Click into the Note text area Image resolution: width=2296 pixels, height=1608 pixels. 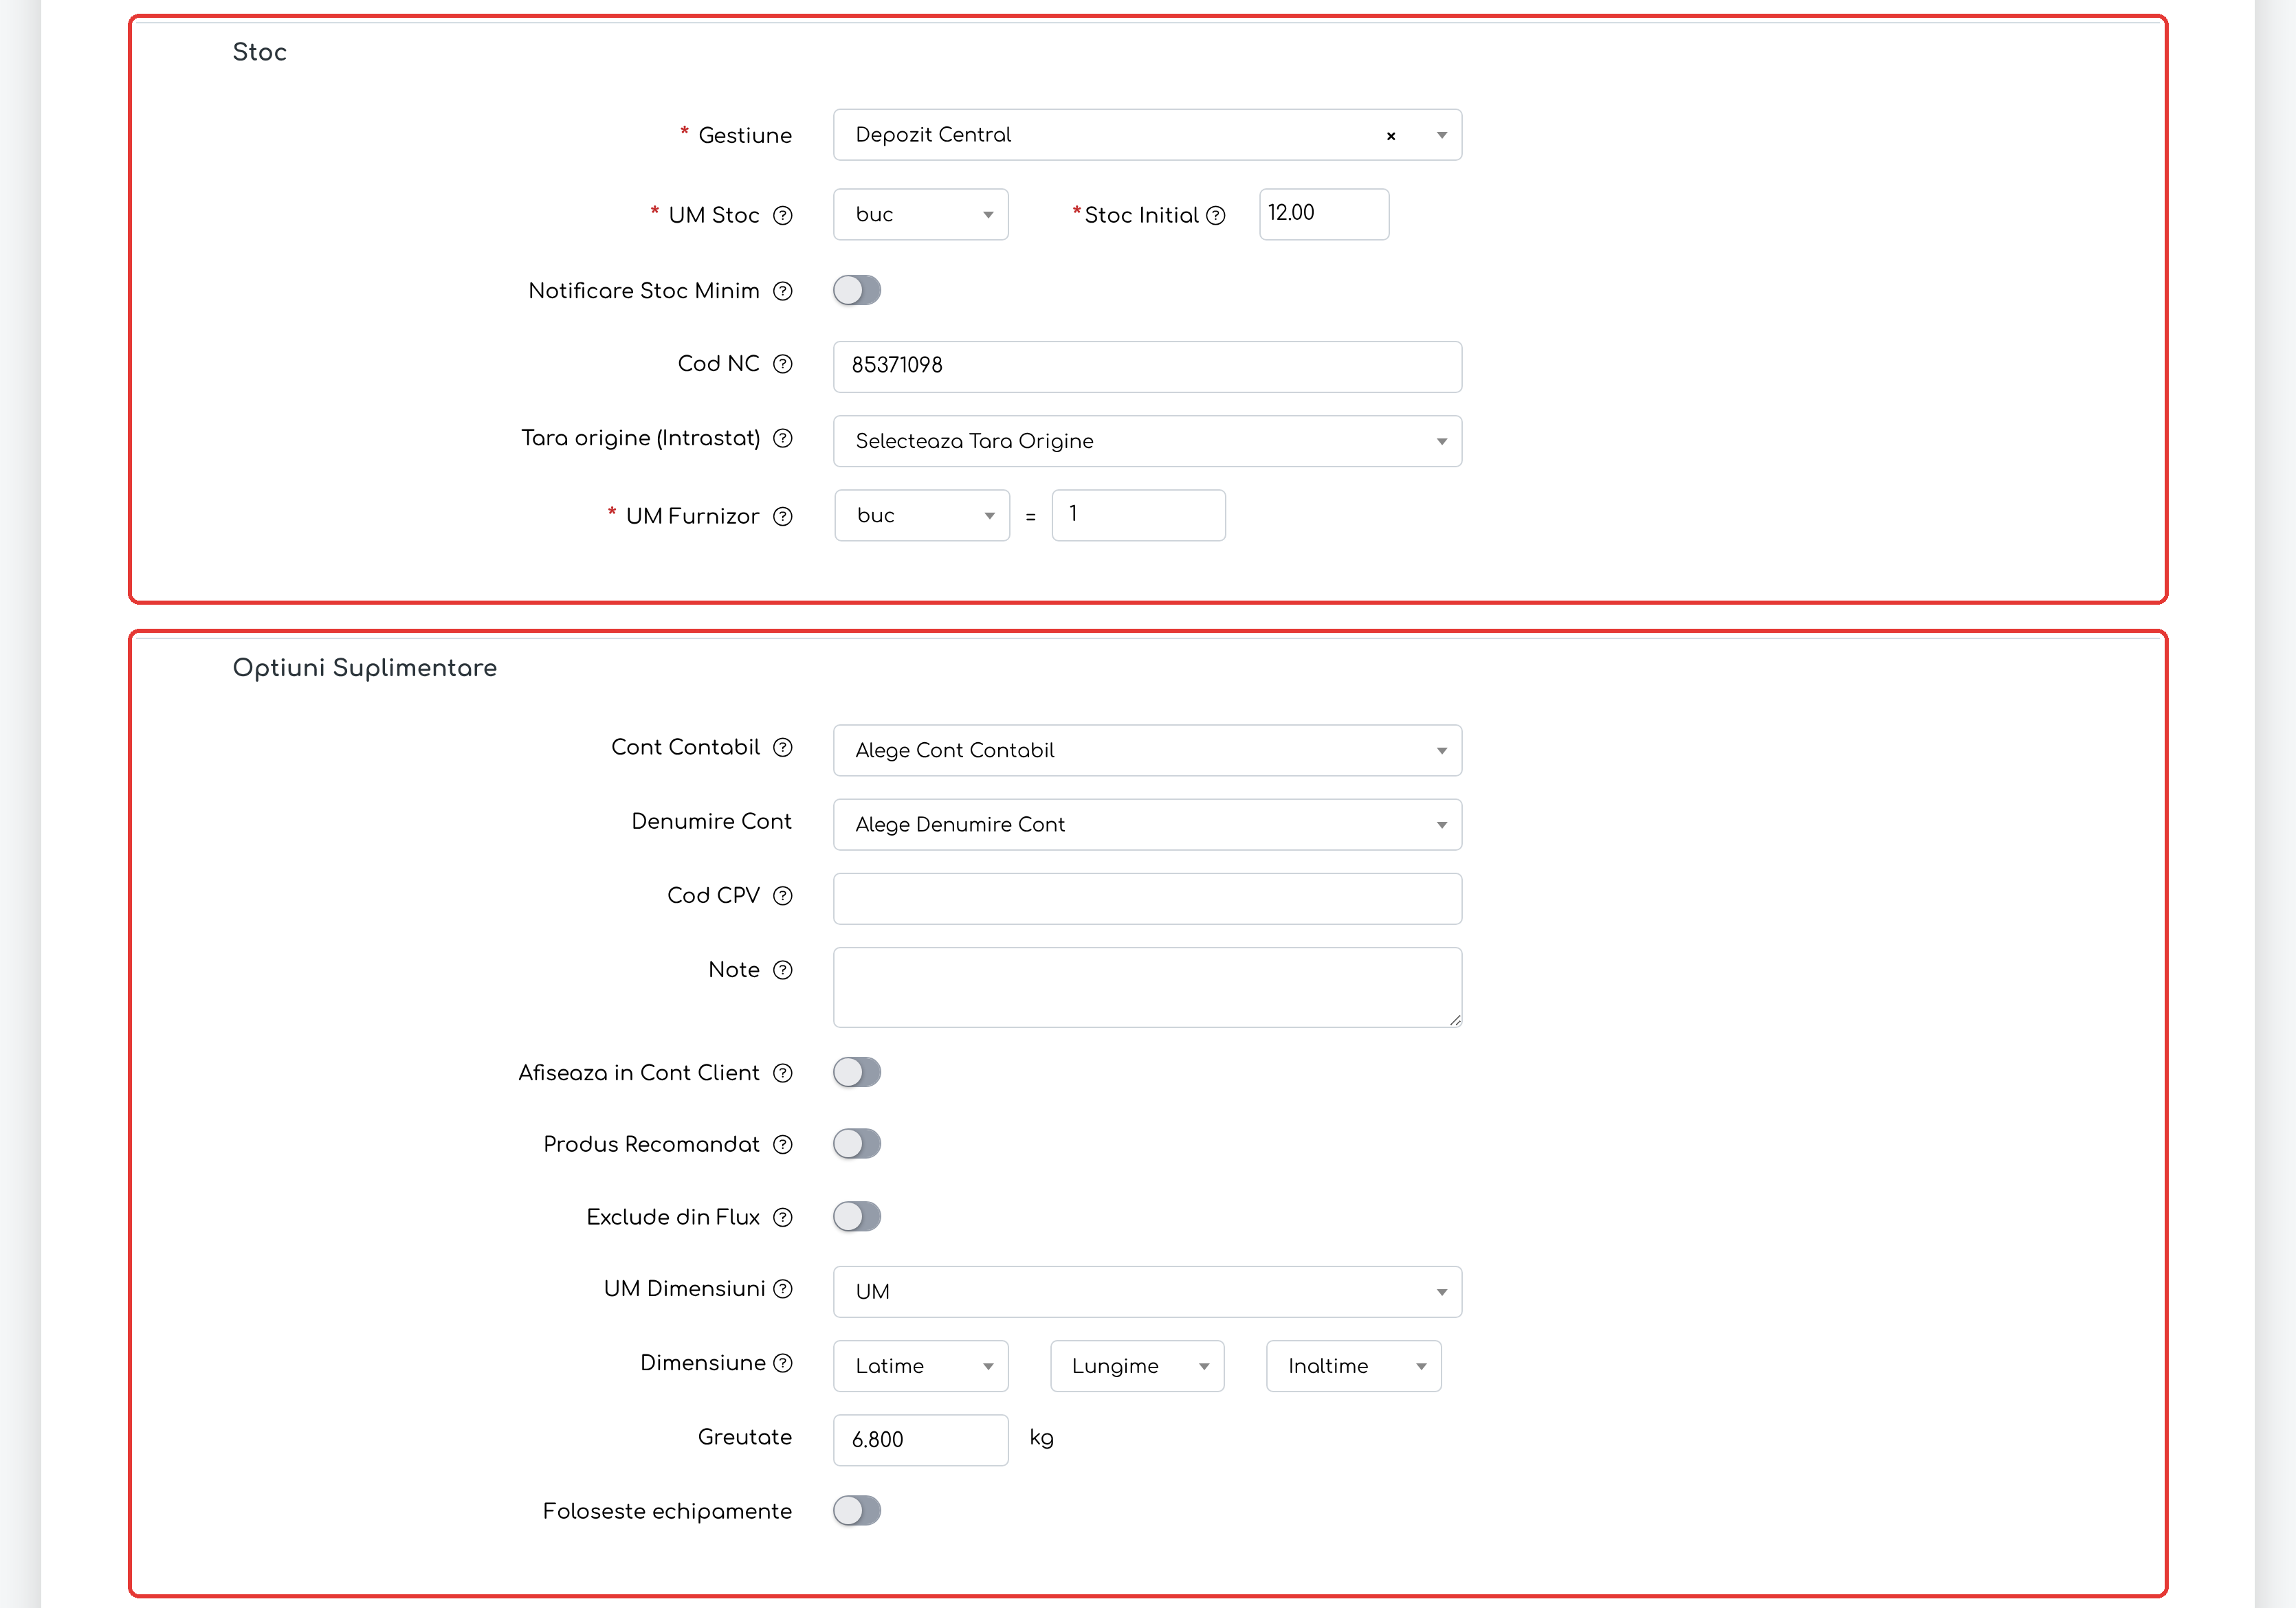[1147, 986]
